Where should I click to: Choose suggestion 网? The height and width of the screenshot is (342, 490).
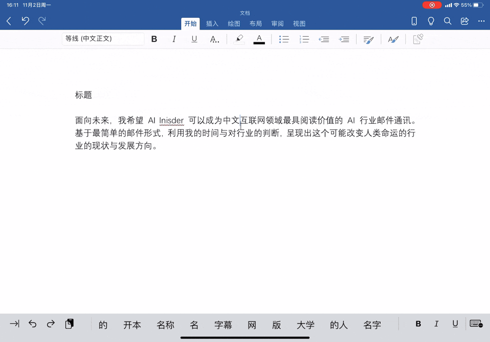point(252,325)
